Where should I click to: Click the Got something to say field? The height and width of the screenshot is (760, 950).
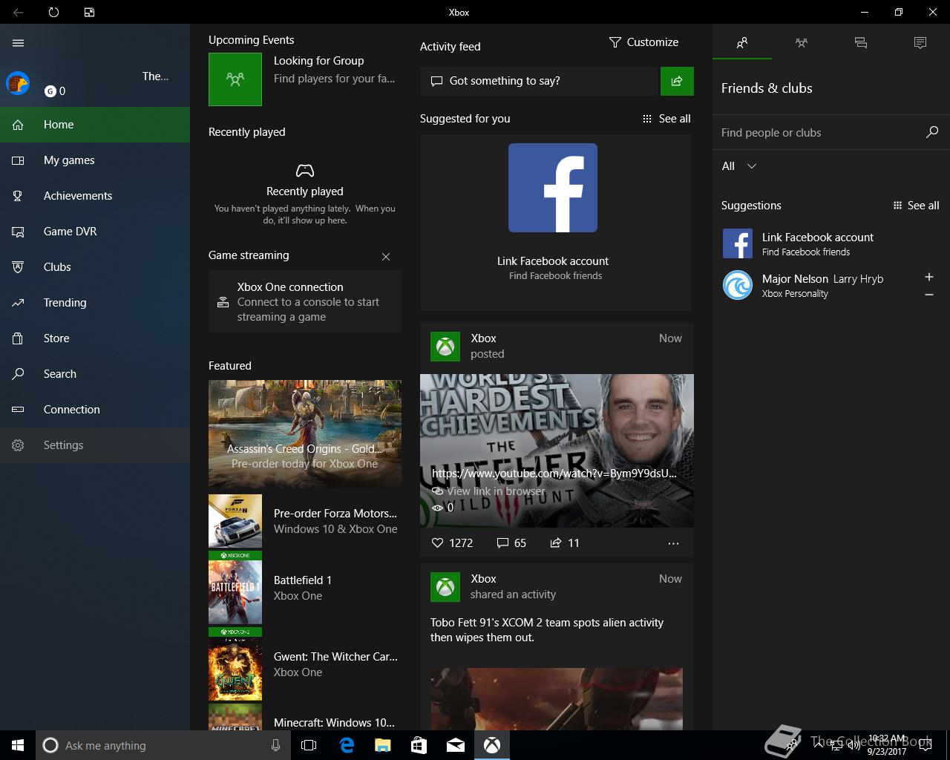[540, 81]
